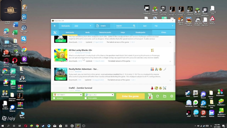227x128 pixels.
Task: Open This PC desktop icon
Action: click(x=22, y=115)
